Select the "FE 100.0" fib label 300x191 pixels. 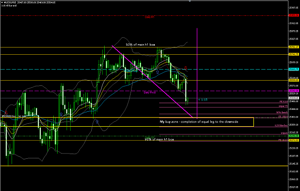(x=283, y=116)
